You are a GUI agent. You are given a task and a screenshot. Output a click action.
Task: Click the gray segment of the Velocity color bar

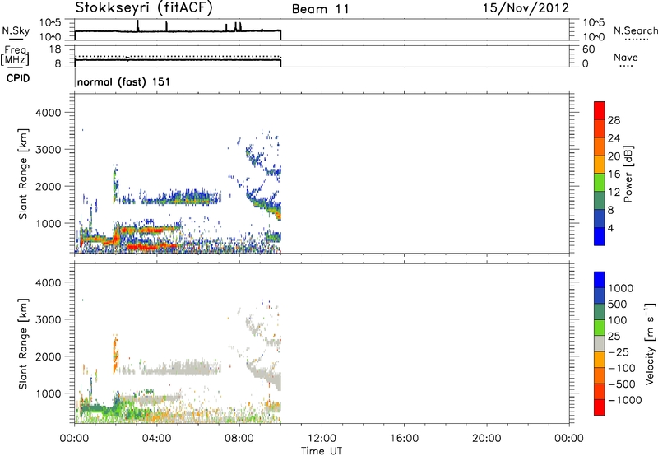(x=600, y=343)
